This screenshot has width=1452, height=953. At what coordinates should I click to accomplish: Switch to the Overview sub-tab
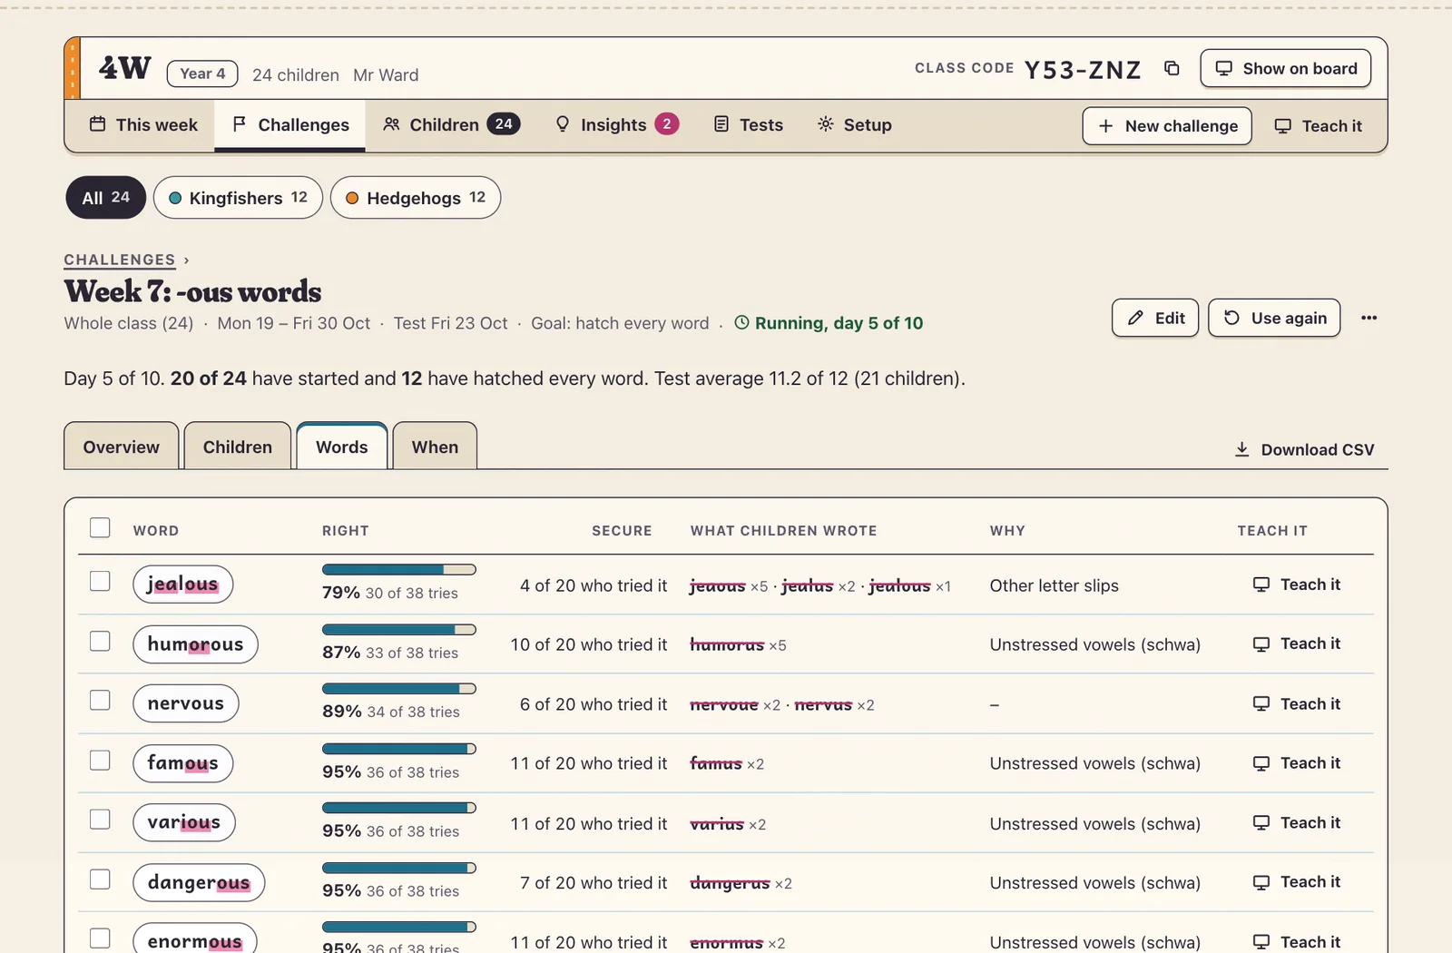122,447
